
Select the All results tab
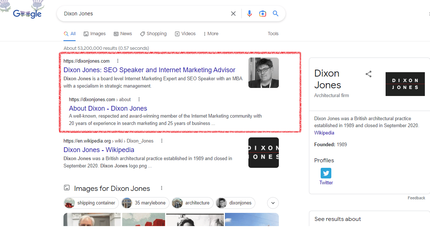70,34
